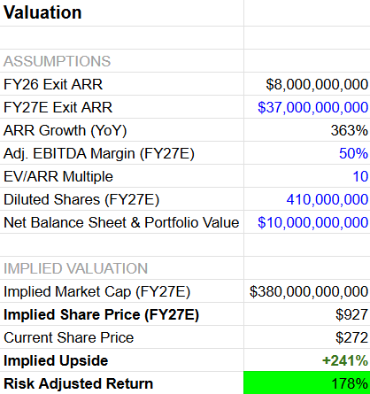Click the ARR Growth 363% cell
This screenshot has width=370, height=394.
[307, 130]
